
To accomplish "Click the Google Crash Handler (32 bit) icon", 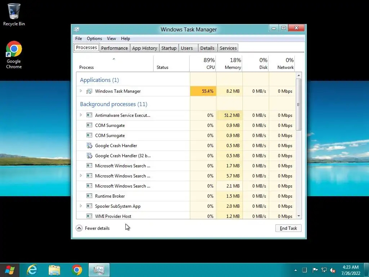I will tap(89, 156).
